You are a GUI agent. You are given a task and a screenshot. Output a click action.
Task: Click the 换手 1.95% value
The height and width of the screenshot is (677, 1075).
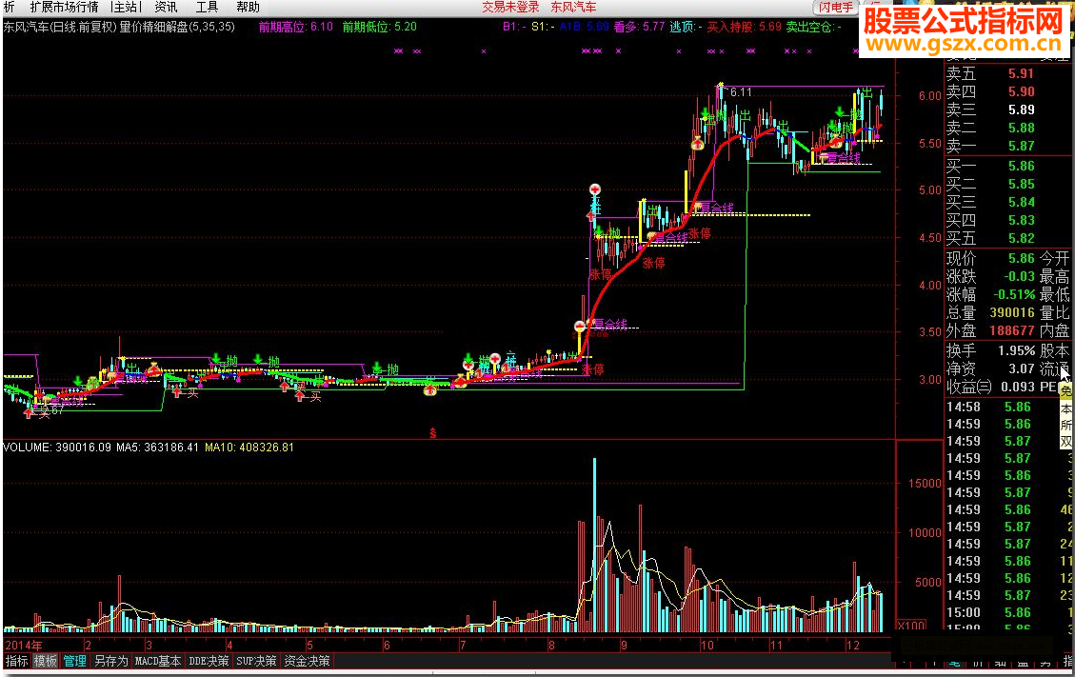(x=1017, y=350)
